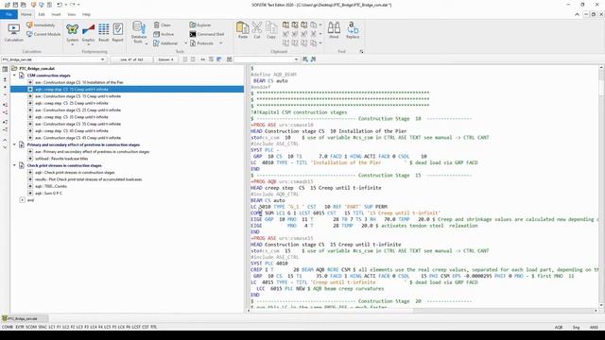The width and height of the screenshot is (605, 340).
Task: Switch to the View ribbon tab
Action: coord(72,14)
